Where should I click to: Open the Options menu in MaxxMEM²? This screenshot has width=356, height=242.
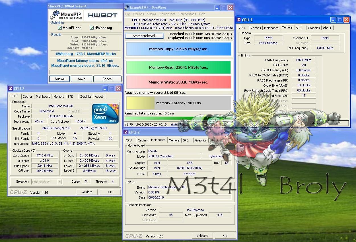pos(139,14)
